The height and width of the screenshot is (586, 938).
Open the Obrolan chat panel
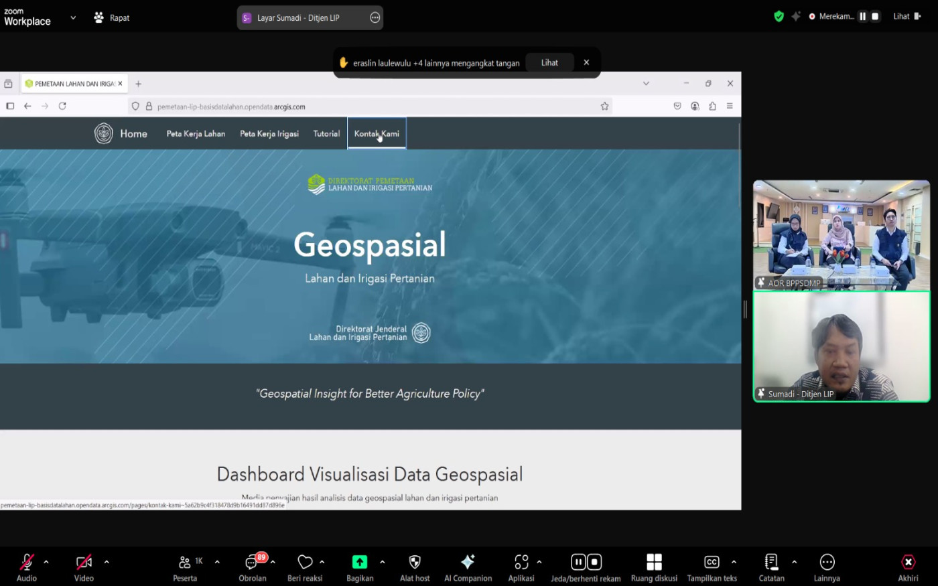[252, 563]
